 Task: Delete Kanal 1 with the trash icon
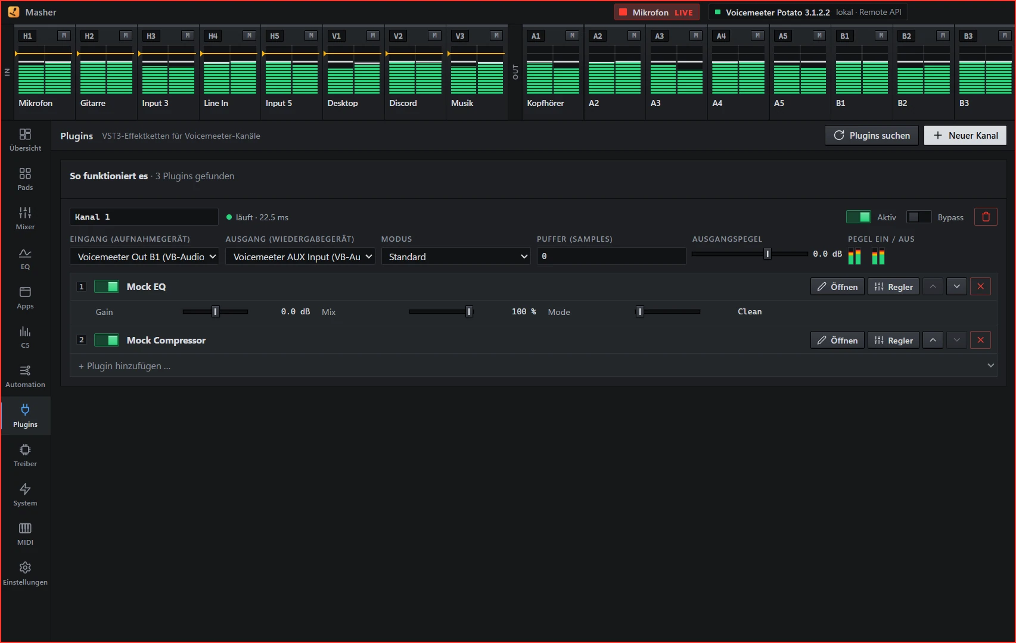point(986,217)
